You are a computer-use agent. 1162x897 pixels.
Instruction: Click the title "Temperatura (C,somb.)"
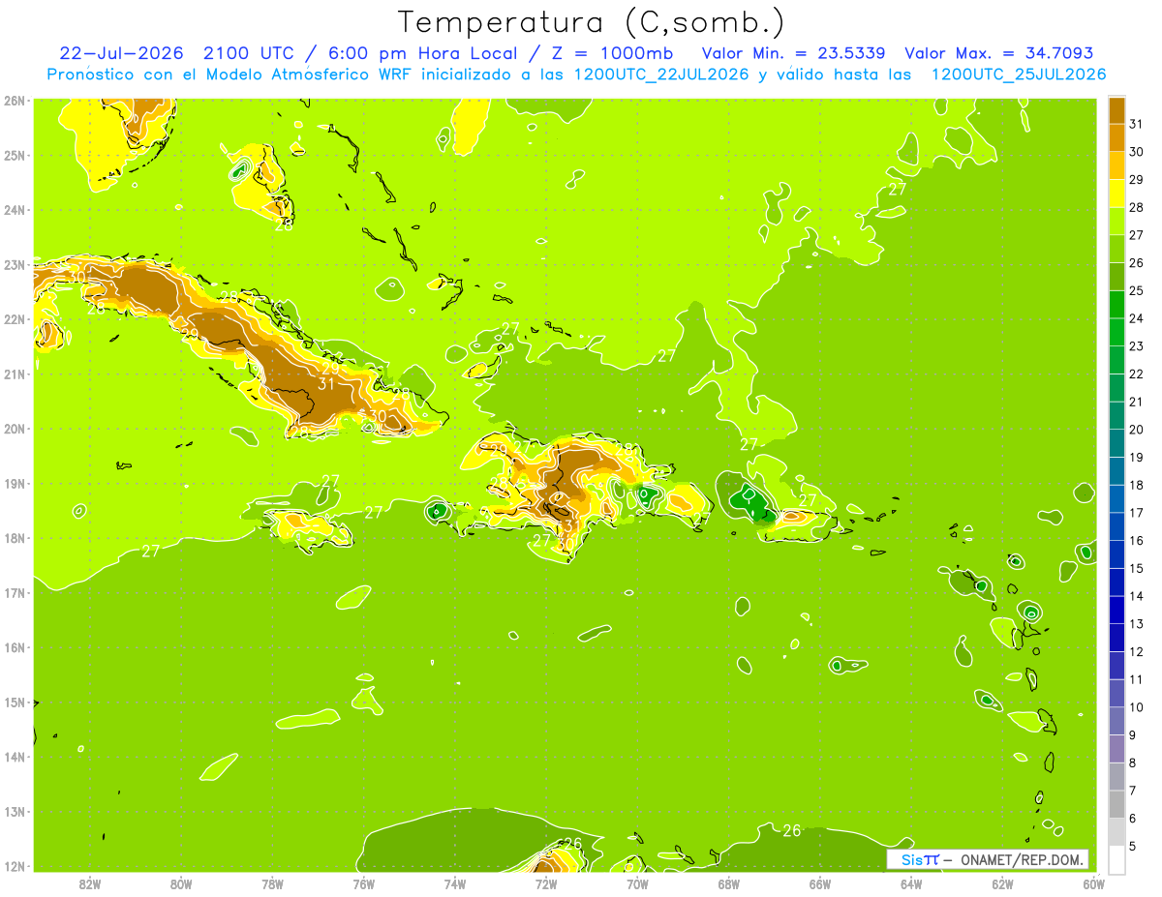pos(592,21)
